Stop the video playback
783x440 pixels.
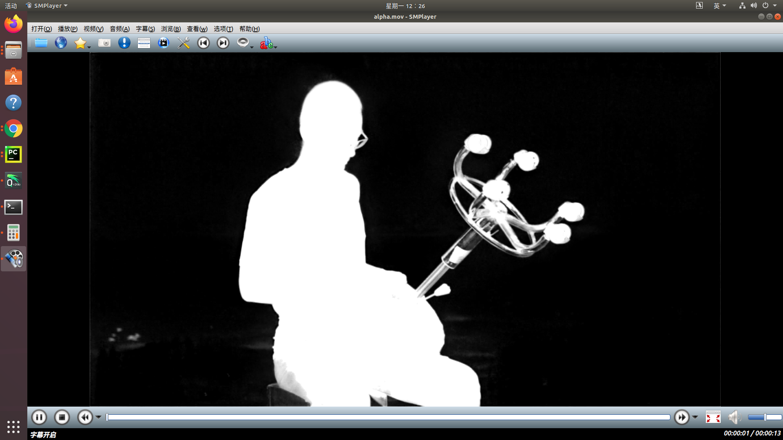coord(62,417)
